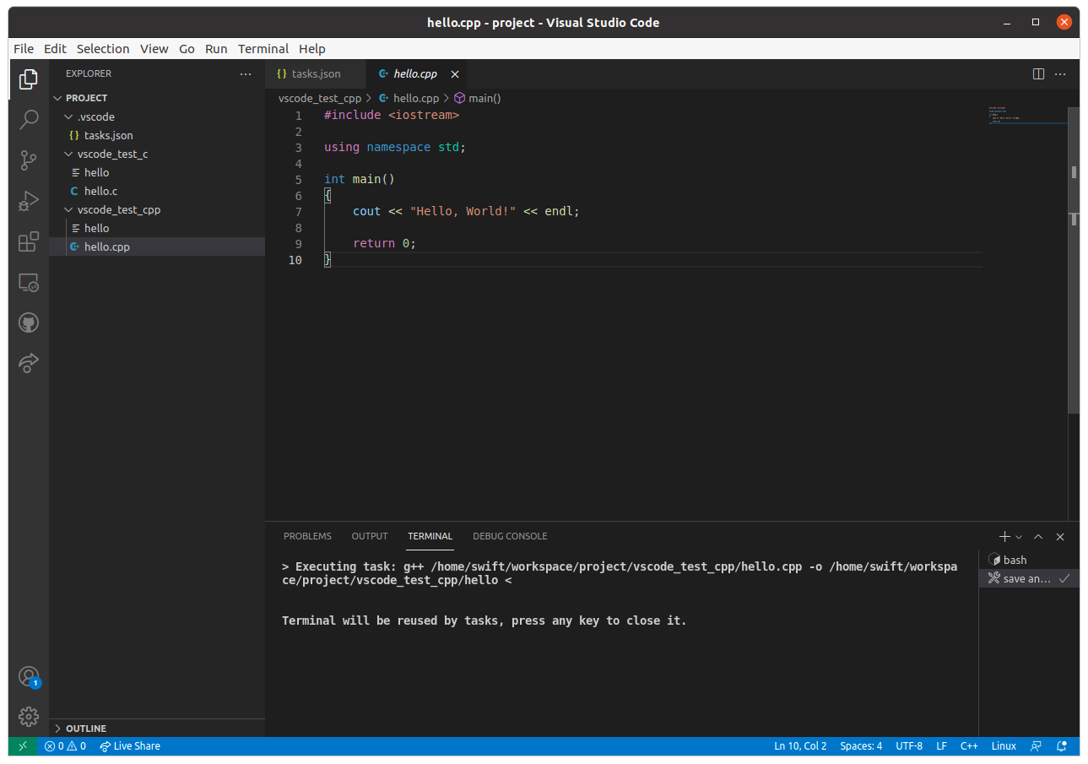Open the Go menu

pos(187,49)
